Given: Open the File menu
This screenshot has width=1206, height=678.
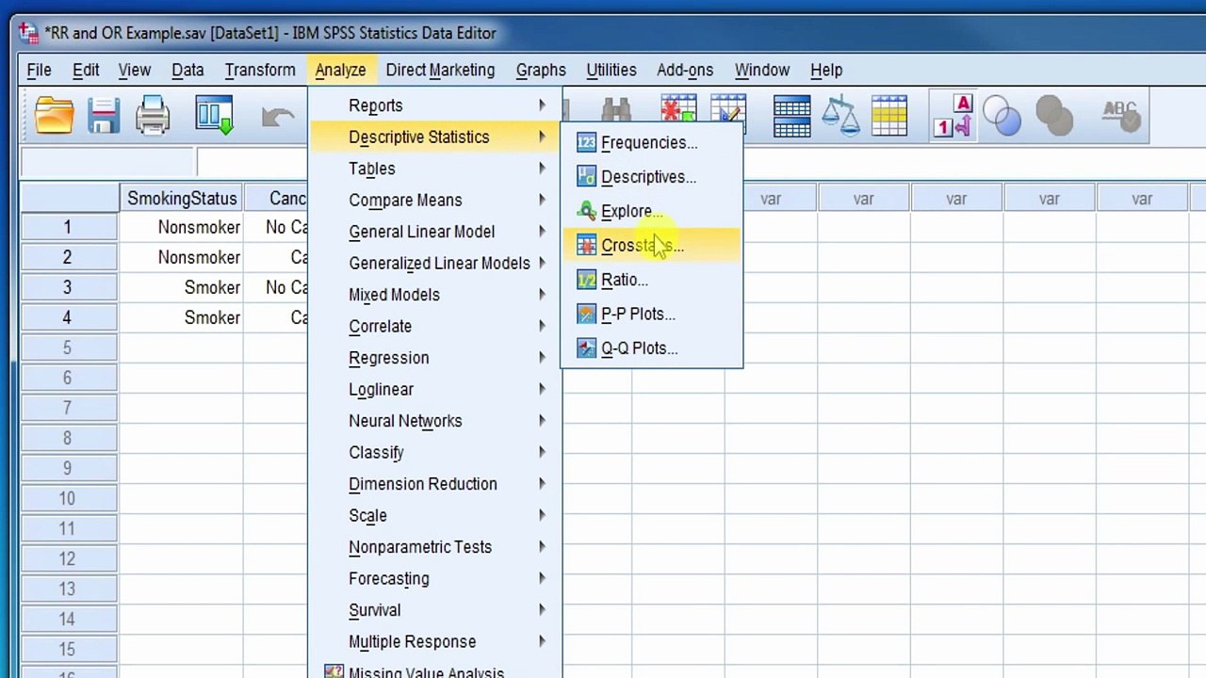Looking at the screenshot, I should pos(39,70).
